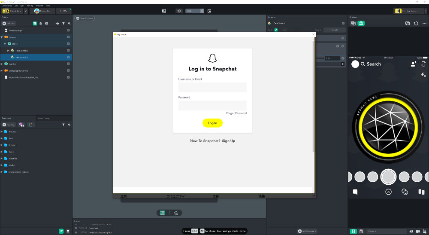Click the add friend icon in phone preview

tap(414, 64)
